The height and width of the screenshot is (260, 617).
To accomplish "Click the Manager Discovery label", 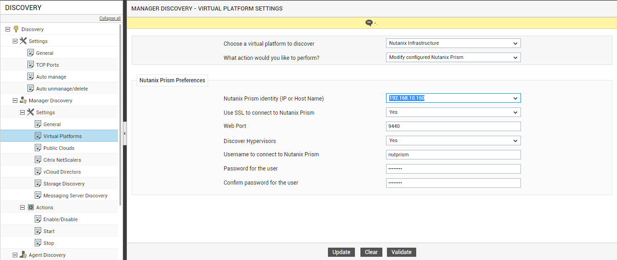I will 50,100.
